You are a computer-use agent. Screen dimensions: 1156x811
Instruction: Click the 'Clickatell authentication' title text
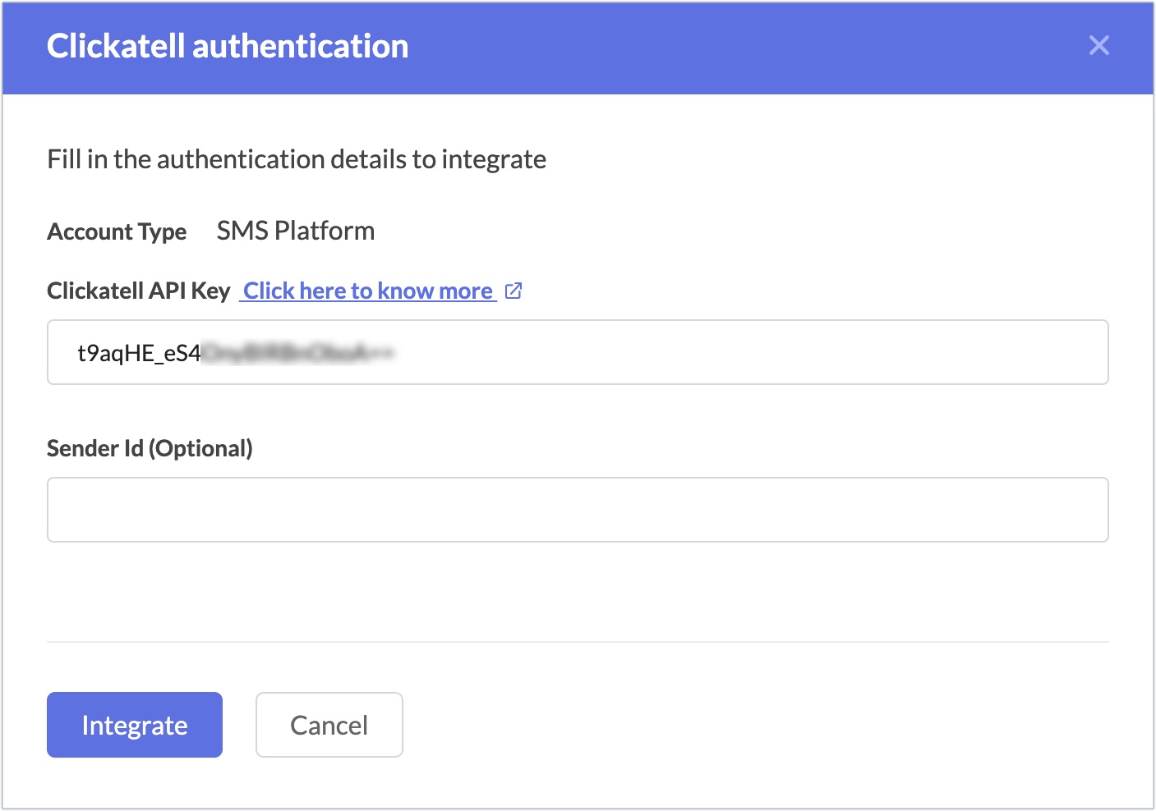pyautogui.click(x=228, y=46)
